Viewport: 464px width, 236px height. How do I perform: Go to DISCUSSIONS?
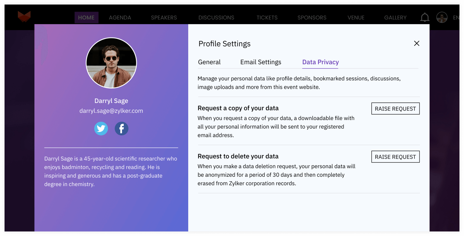pyautogui.click(x=216, y=17)
